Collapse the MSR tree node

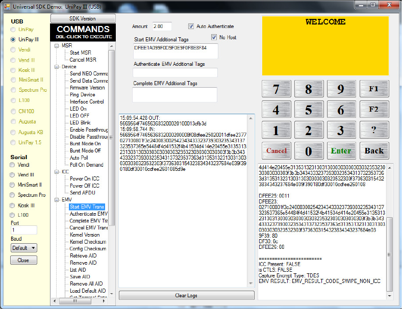pyautogui.click(x=57, y=46)
